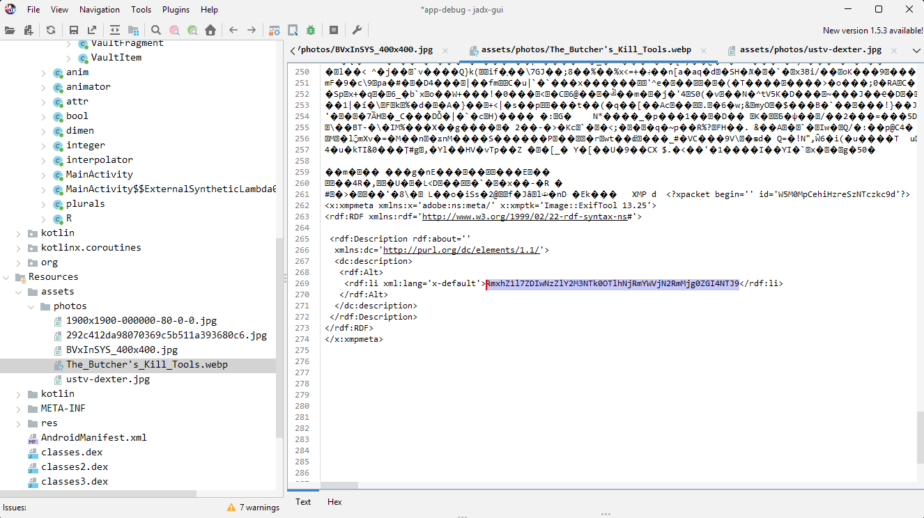
Task: Launch the debugger bug icon
Action: coord(311,30)
